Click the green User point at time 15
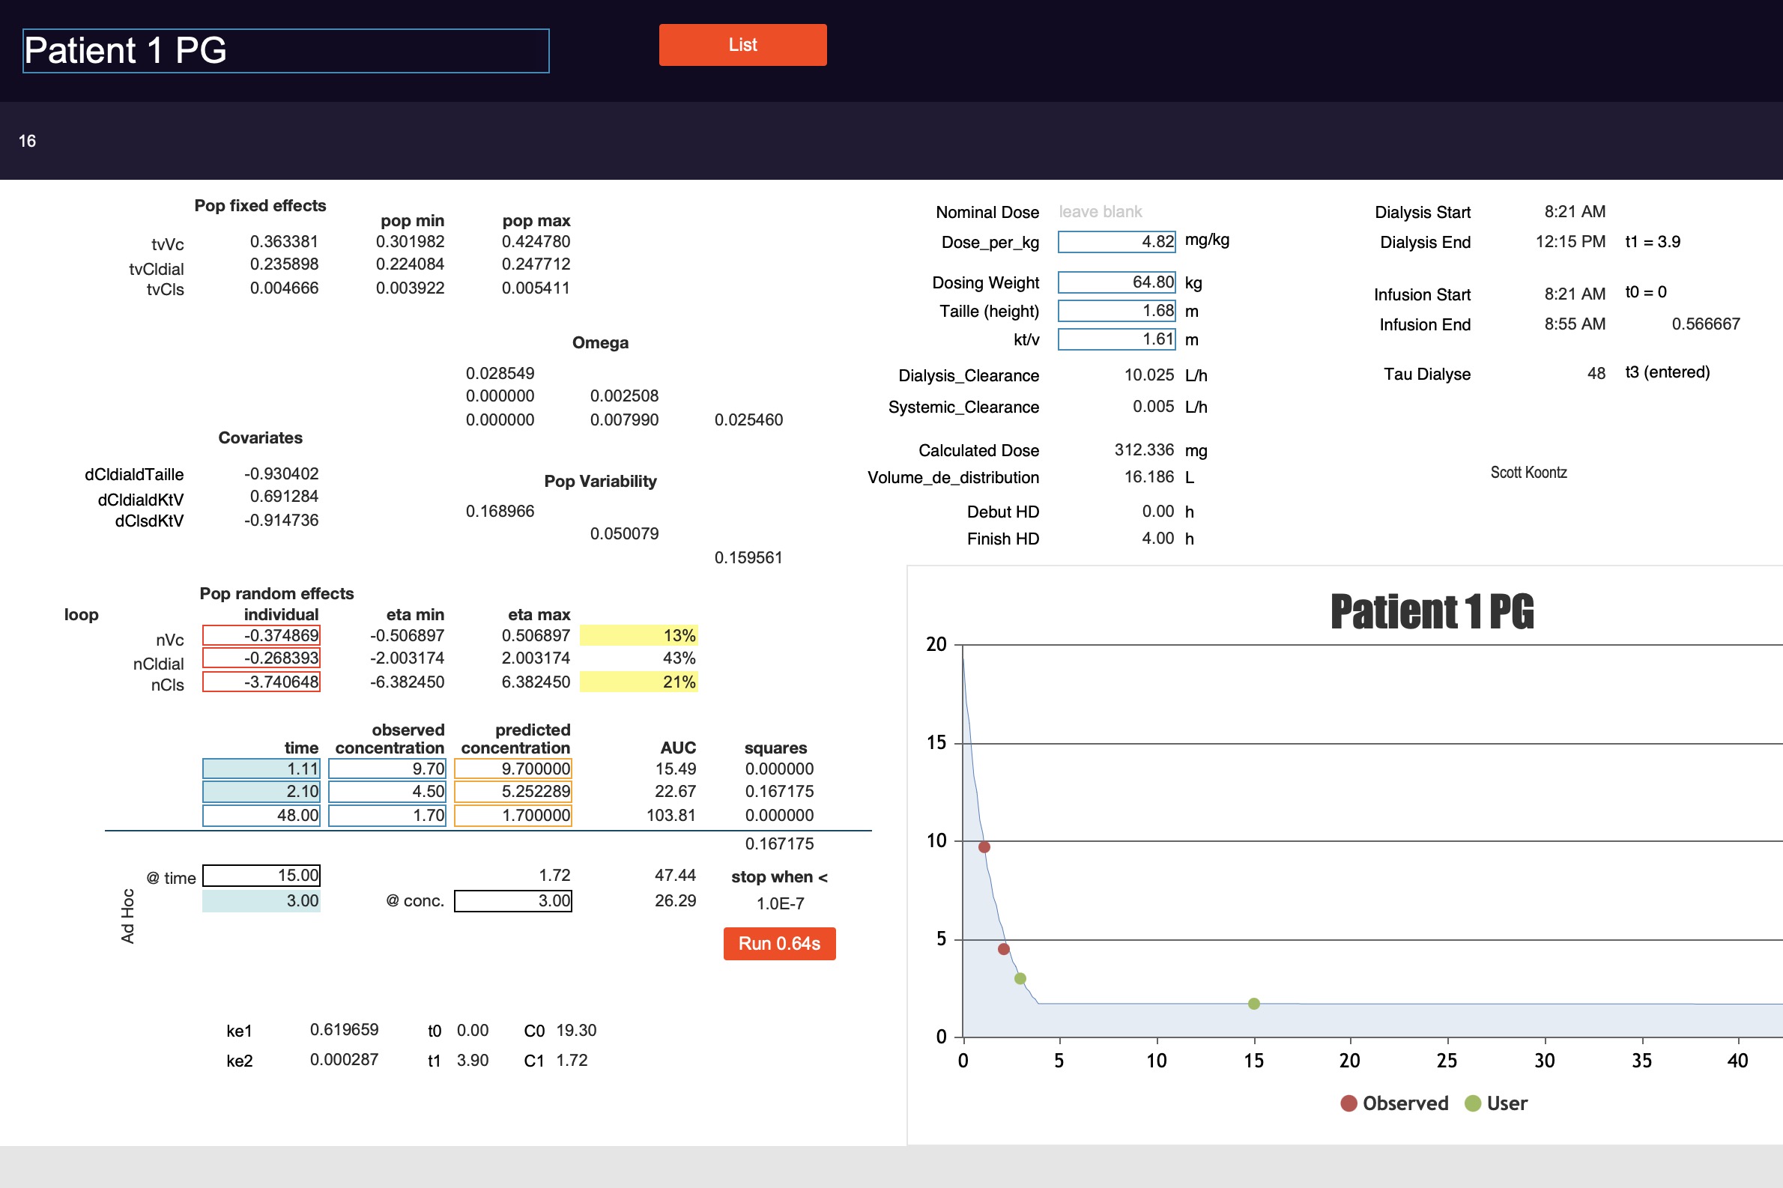1783x1188 pixels. pos(1254,1004)
